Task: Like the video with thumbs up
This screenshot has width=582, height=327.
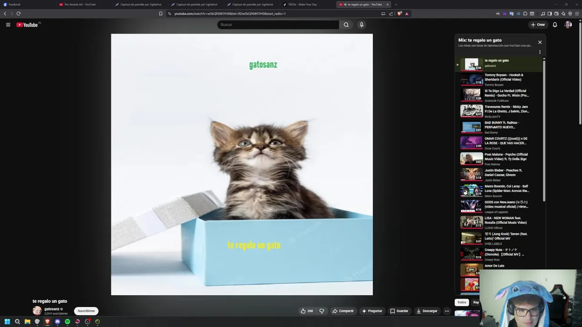Action: click(x=307, y=311)
